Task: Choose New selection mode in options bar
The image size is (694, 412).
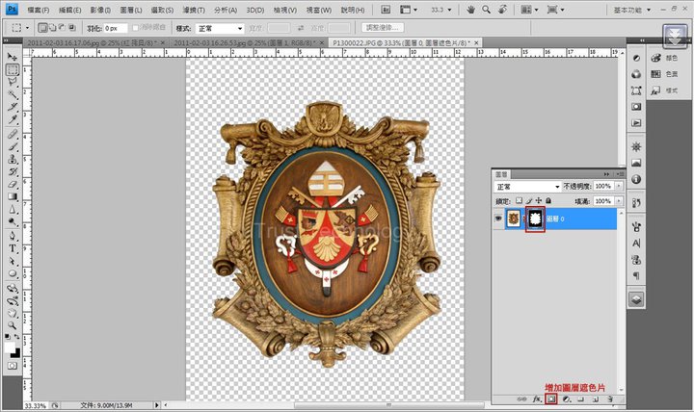Action: (x=43, y=28)
